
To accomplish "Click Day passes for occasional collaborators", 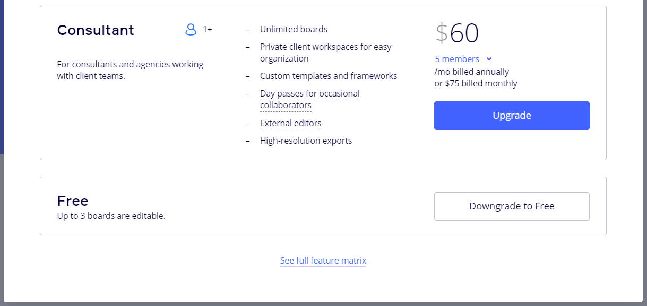I will click(x=309, y=99).
